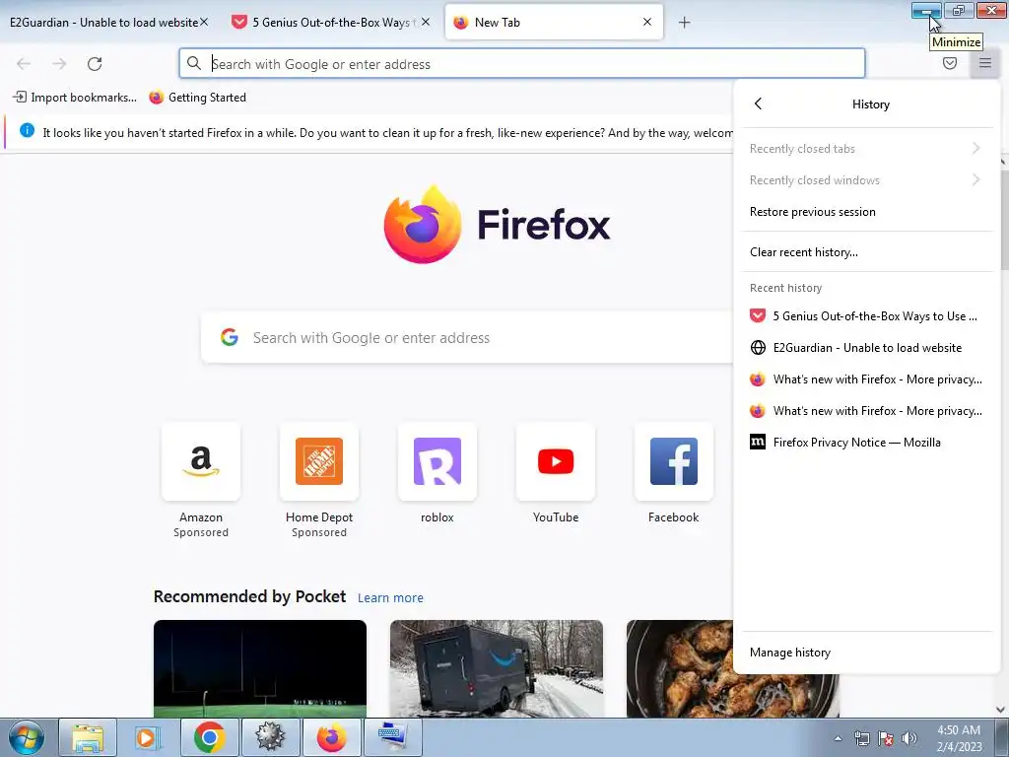Viewport: 1009px width, 757px height.
Task: Open the keyboard app in taskbar
Action: pos(392,737)
